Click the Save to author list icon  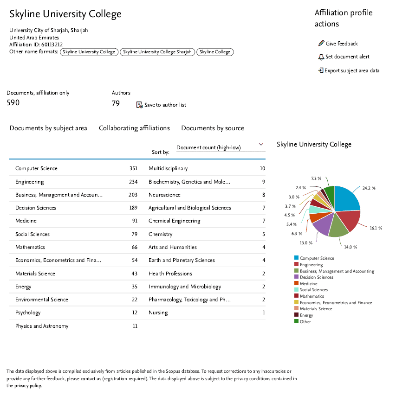[x=140, y=105]
